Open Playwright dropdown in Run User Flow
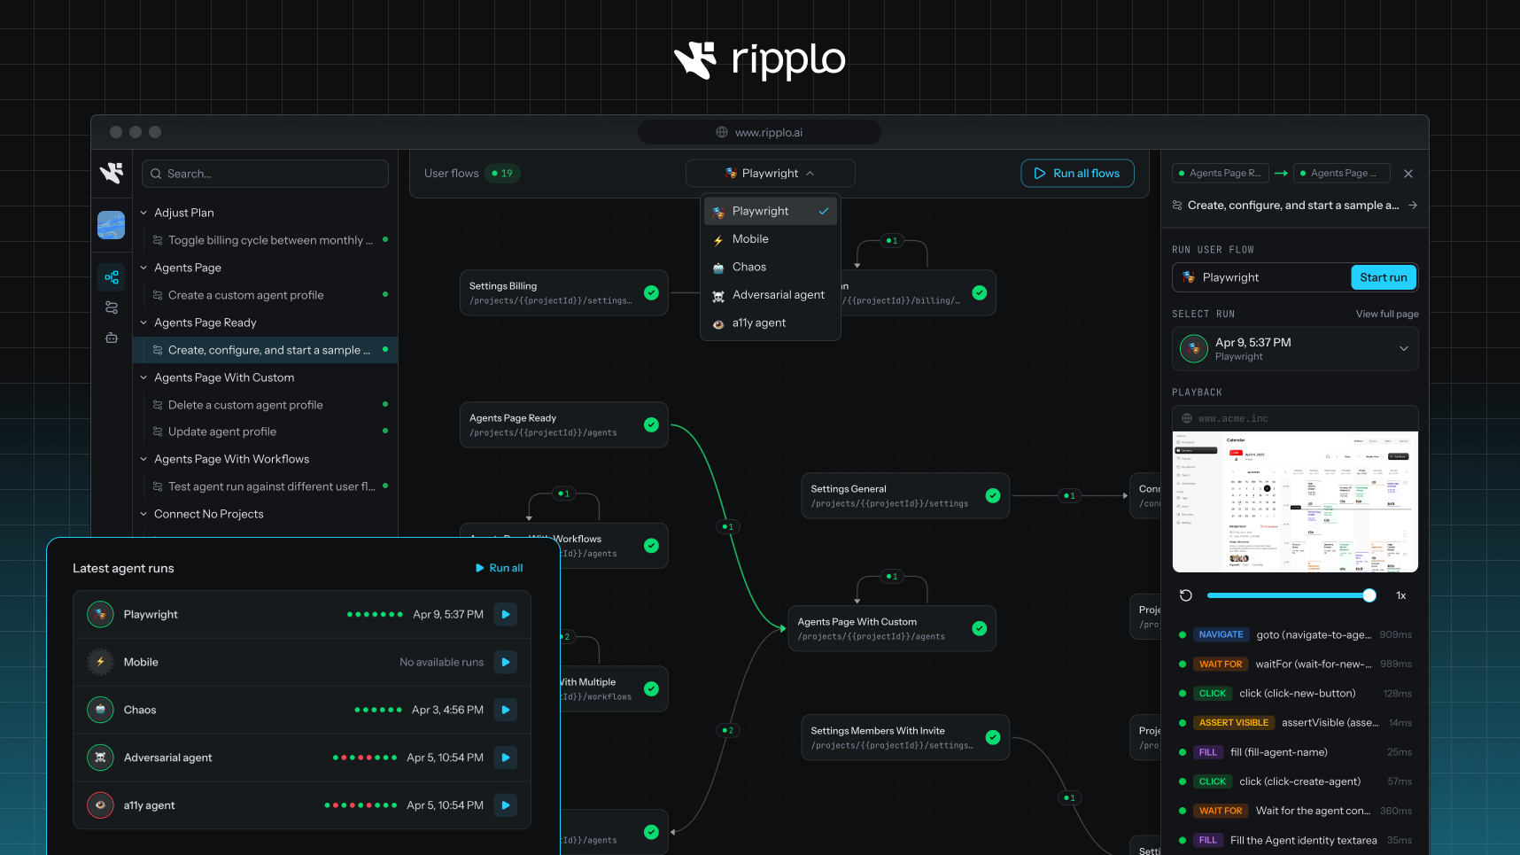 coord(1261,277)
